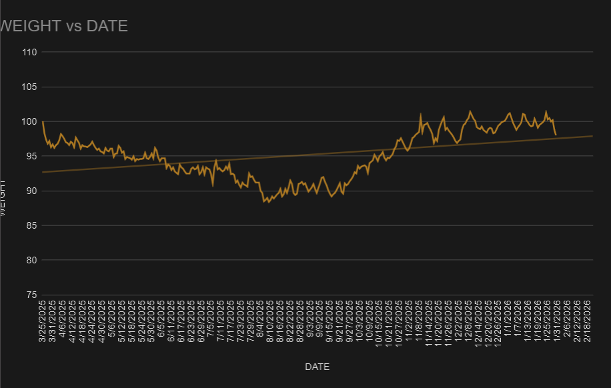Select the 3/25/2025 date label
This screenshot has height=388, width=611.
pyautogui.click(x=42, y=321)
